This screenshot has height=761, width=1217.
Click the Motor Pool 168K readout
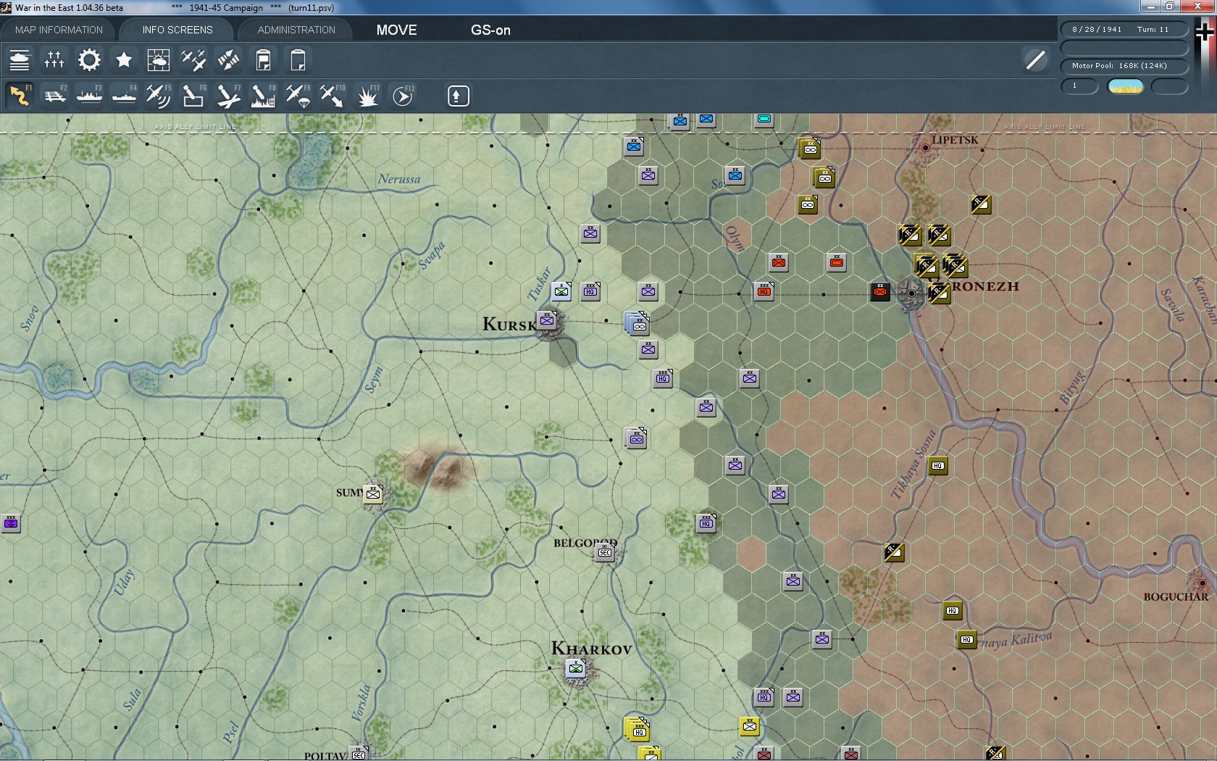(1125, 66)
